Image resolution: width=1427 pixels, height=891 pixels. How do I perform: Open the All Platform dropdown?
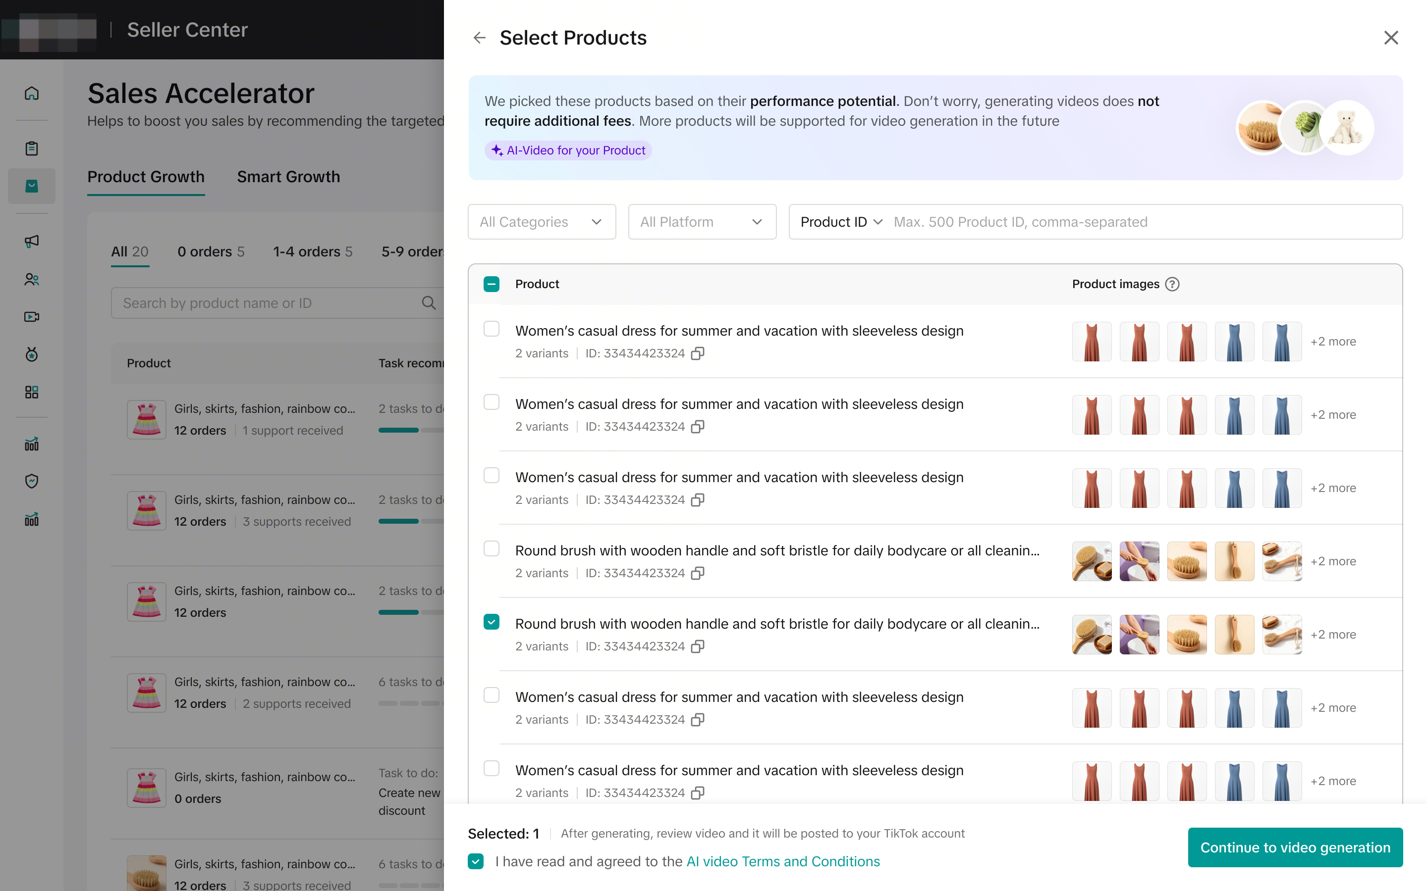click(x=702, y=222)
